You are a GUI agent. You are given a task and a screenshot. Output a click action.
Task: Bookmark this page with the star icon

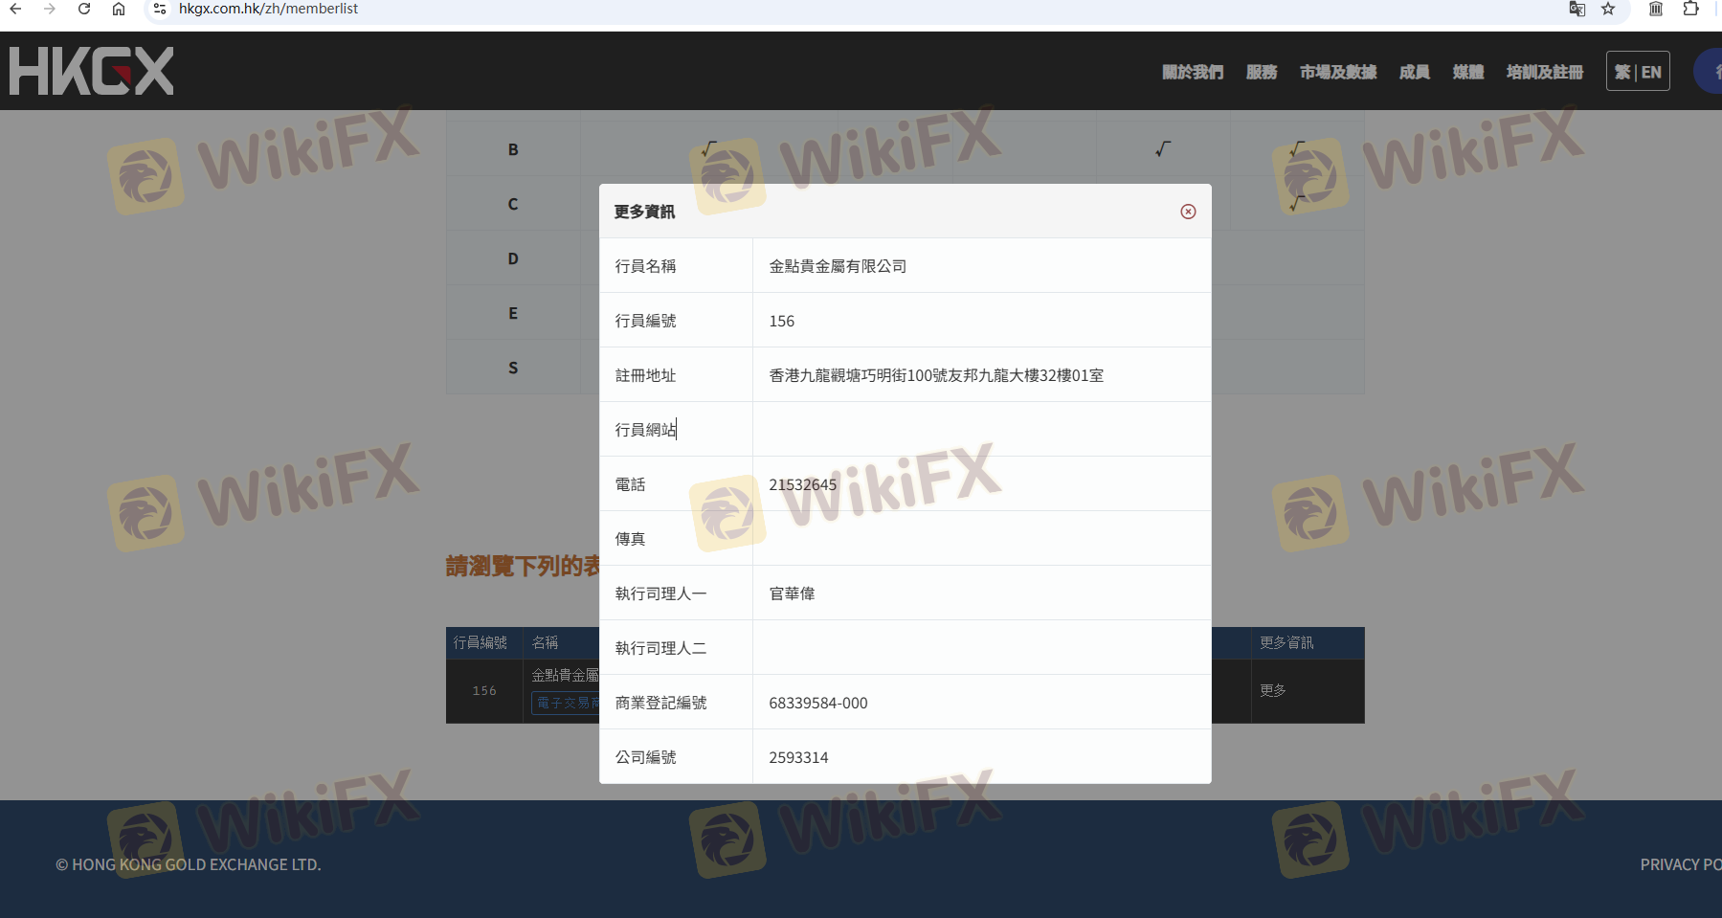click(1608, 9)
